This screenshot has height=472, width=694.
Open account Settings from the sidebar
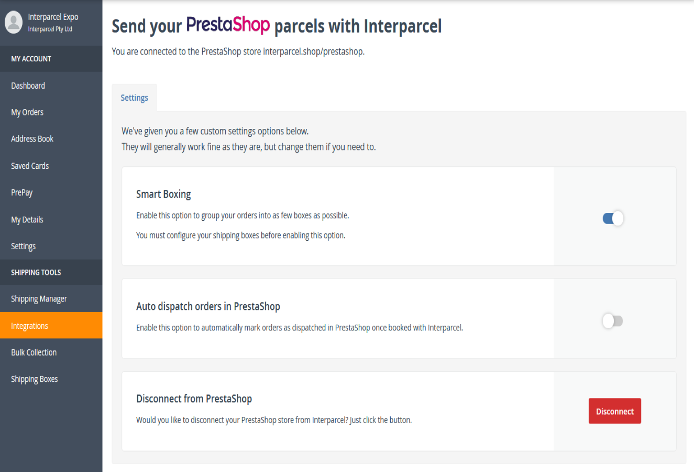[24, 245]
